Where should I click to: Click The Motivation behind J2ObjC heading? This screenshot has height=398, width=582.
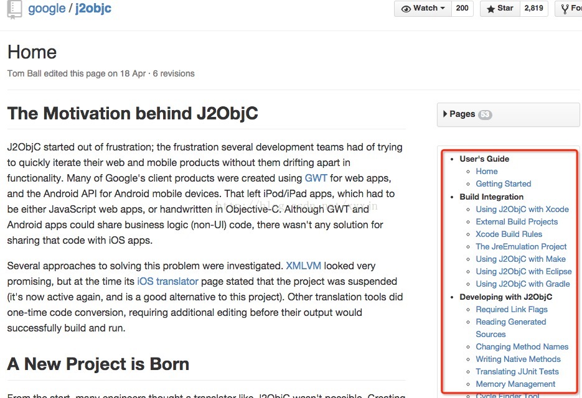[x=133, y=114]
